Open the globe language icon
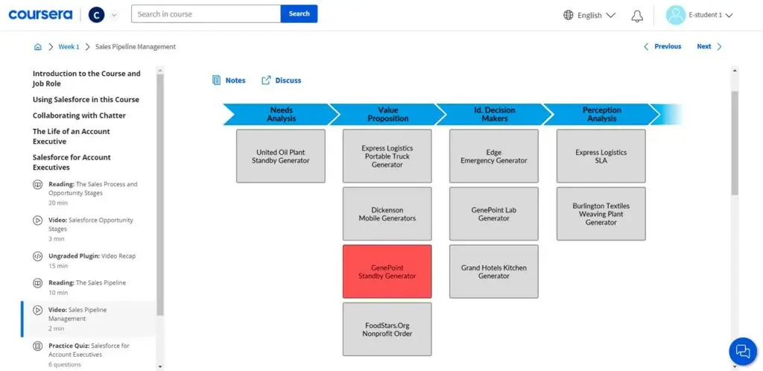 click(x=568, y=15)
